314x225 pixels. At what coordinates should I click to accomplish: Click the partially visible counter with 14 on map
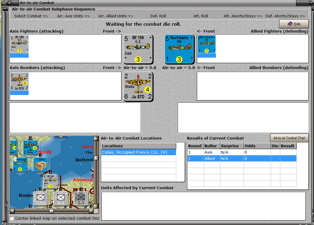click(13, 147)
